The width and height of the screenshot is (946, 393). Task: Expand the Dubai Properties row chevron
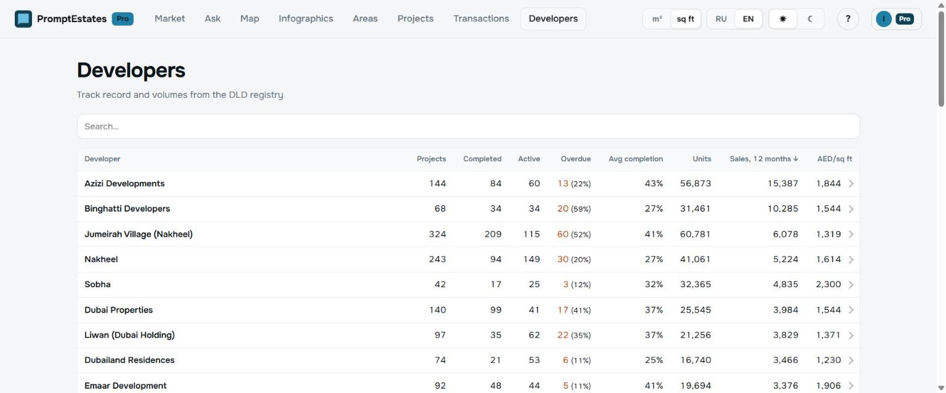point(851,310)
